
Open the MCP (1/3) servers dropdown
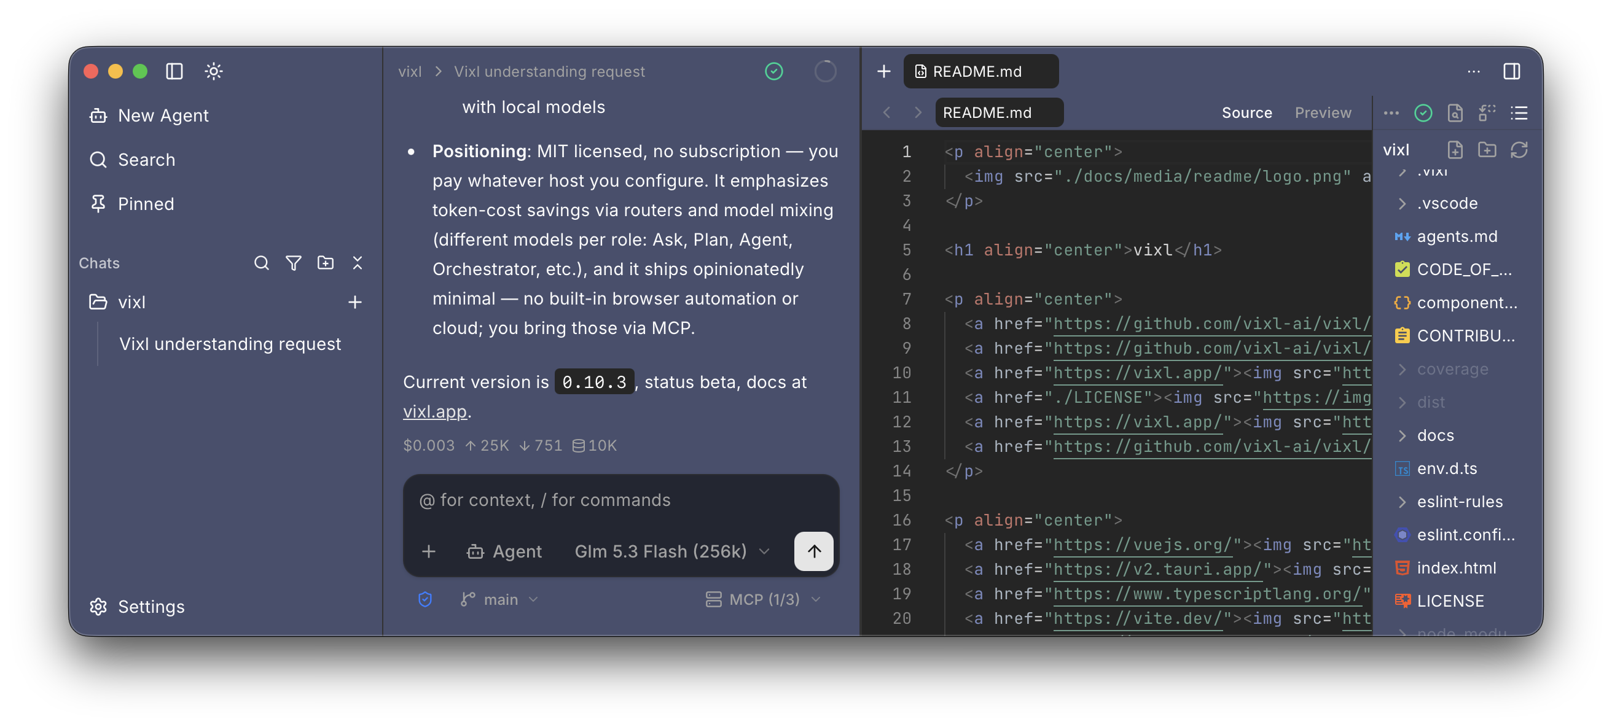pyautogui.click(x=763, y=600)
